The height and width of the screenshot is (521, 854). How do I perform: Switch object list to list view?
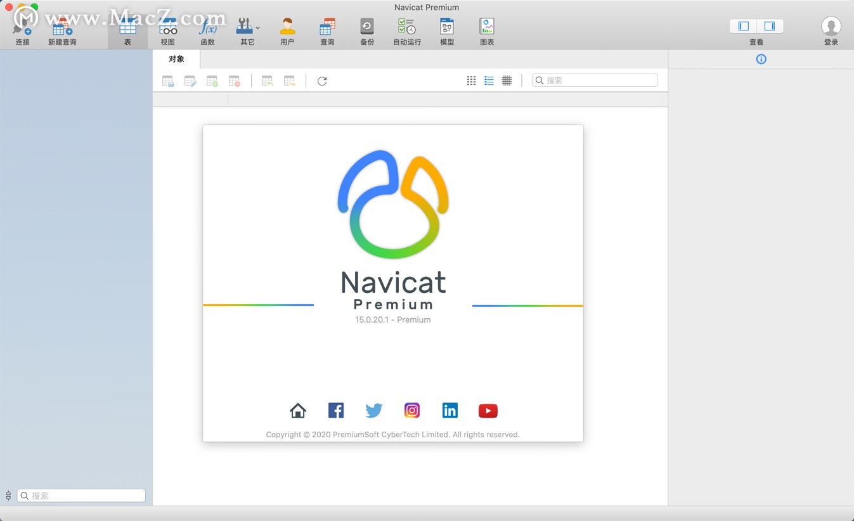click(489, 80)
